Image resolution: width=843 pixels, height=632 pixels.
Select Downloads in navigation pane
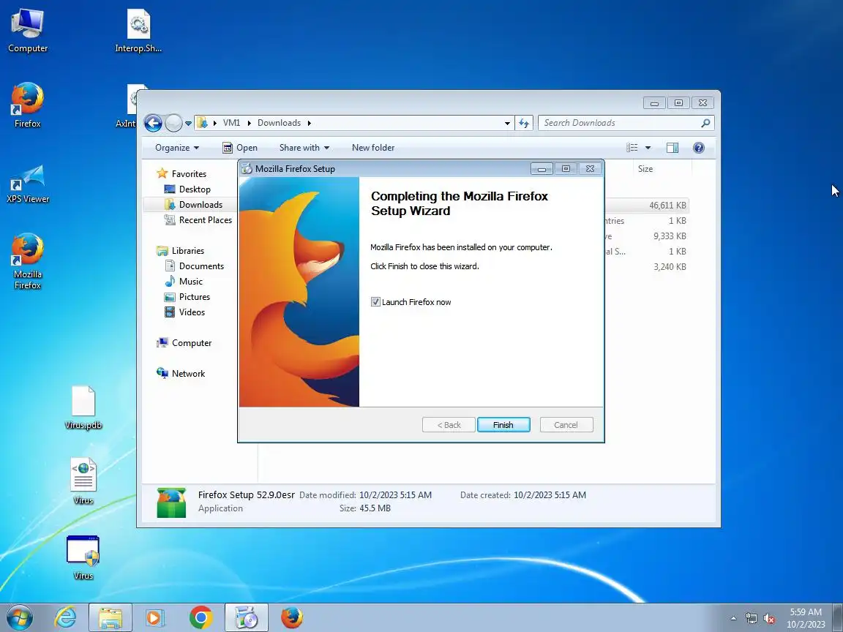click(201, 205)
